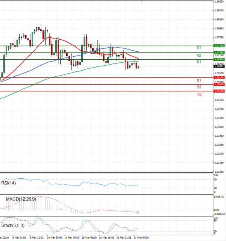
Task: Click the 1.33900 price axis value
Action: [x=219, y=127]
